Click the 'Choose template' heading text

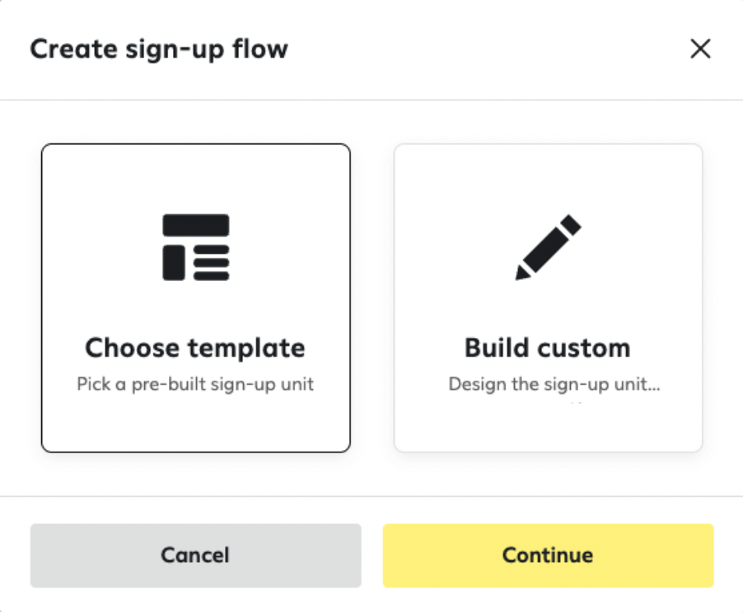pyautogui.click(x=195, y=348)
